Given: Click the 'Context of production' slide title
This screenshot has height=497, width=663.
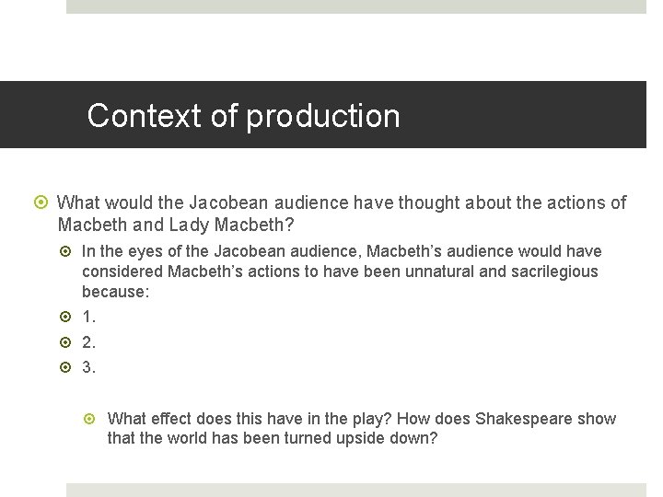Looking at the screenshot, I should (243, 115).
